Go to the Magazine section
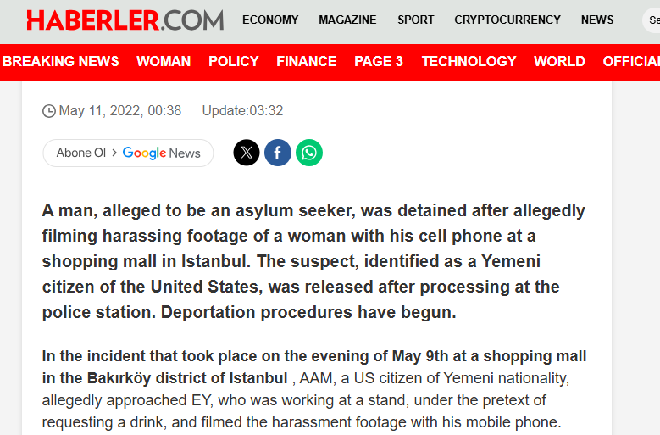 (347, 20)
